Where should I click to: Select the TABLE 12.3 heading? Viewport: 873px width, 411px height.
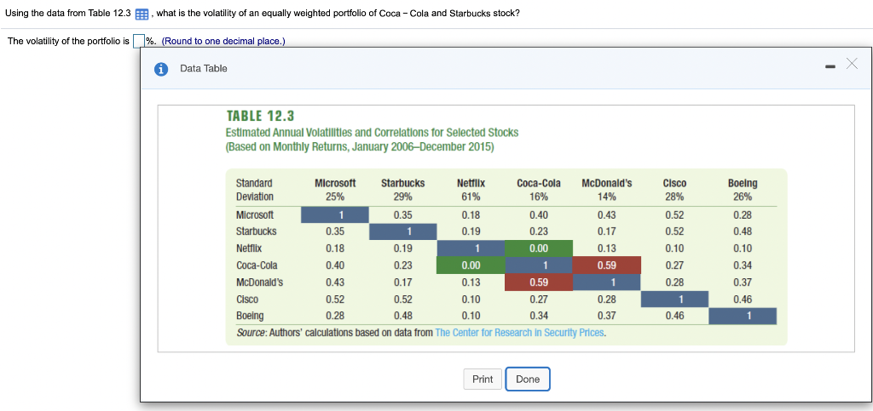coord(260,116)
